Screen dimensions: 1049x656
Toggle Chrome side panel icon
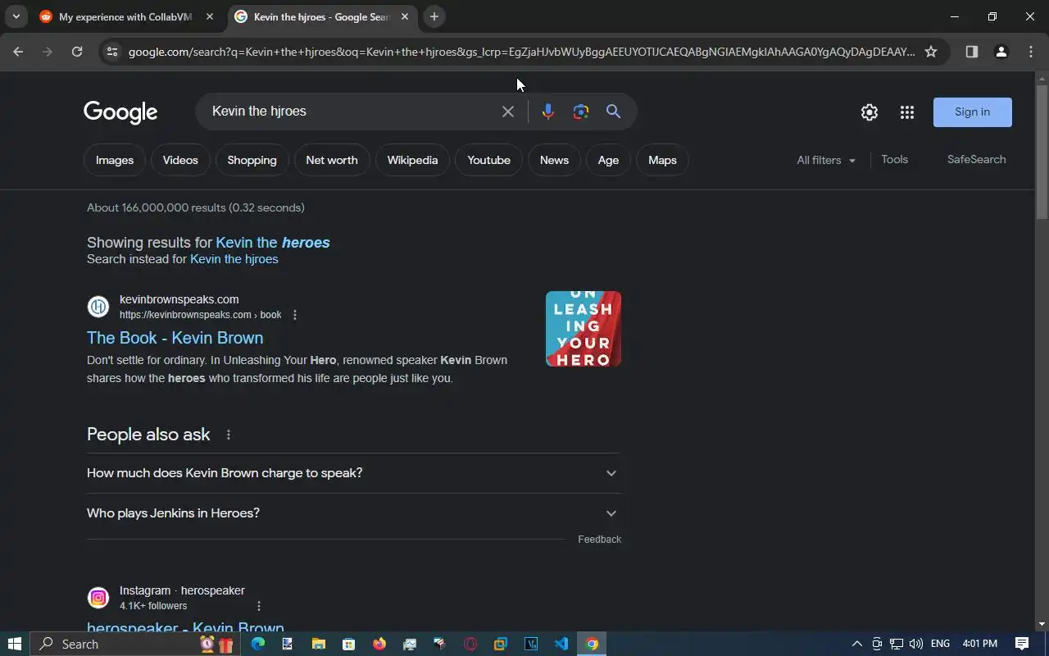972,52
